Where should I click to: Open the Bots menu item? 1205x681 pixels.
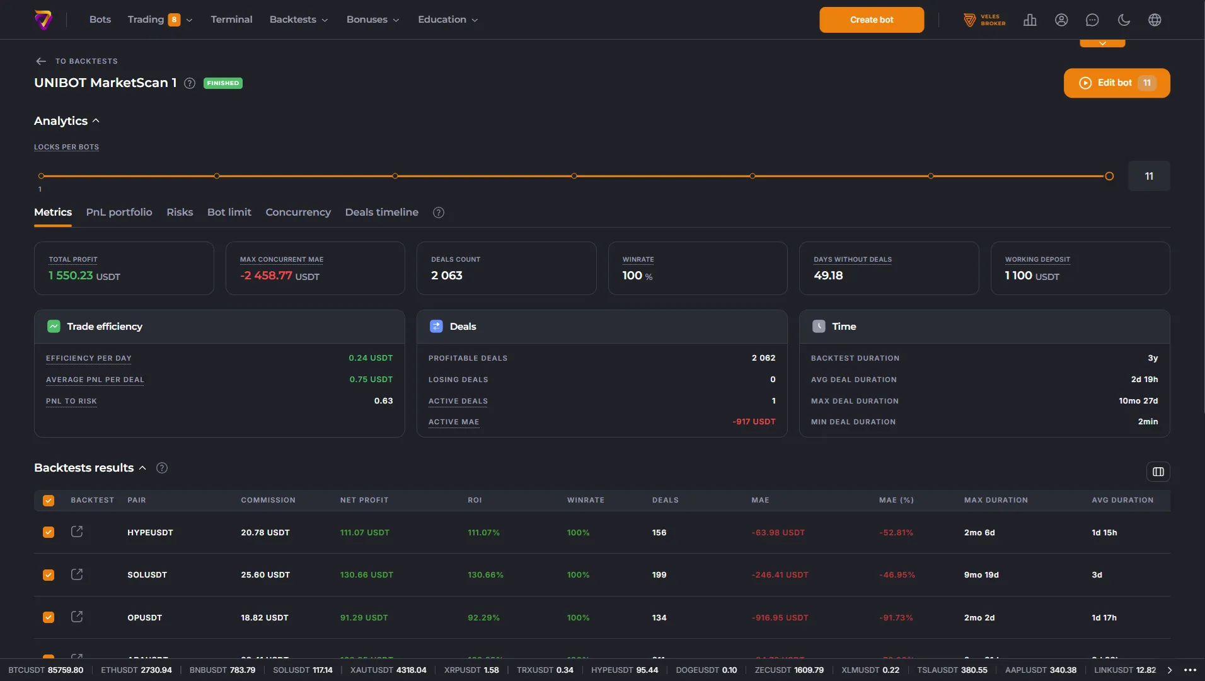(100, 20)
